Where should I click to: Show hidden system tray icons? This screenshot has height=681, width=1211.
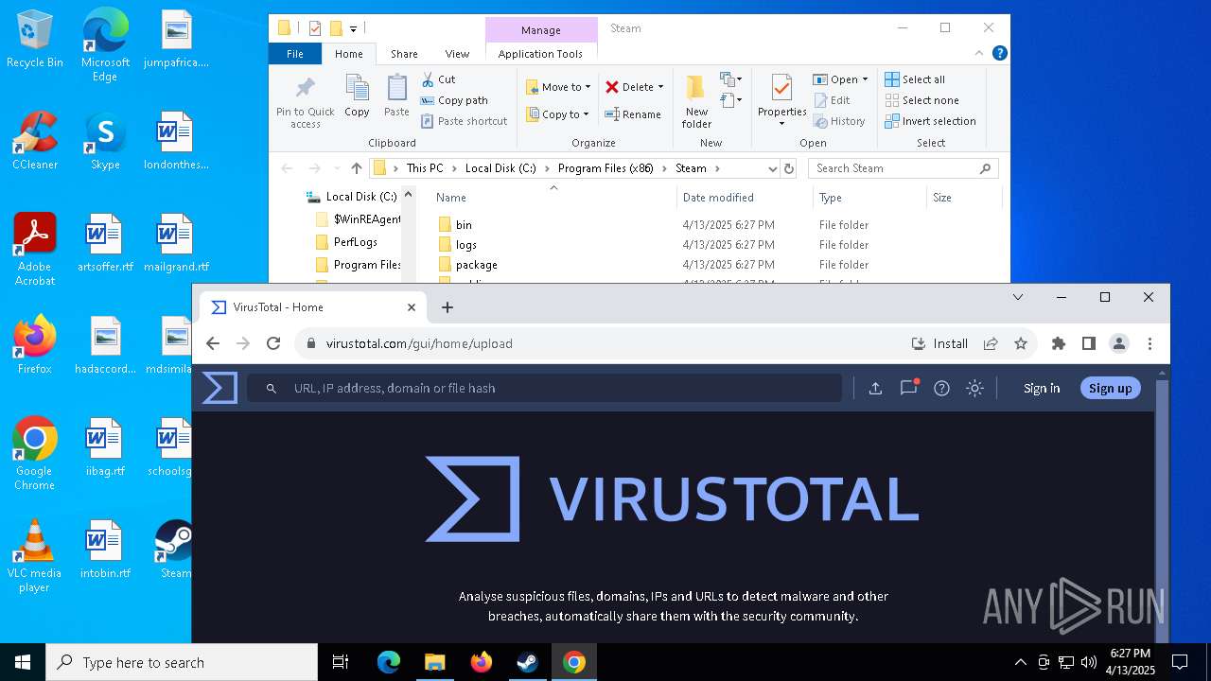coord(1020,662)
